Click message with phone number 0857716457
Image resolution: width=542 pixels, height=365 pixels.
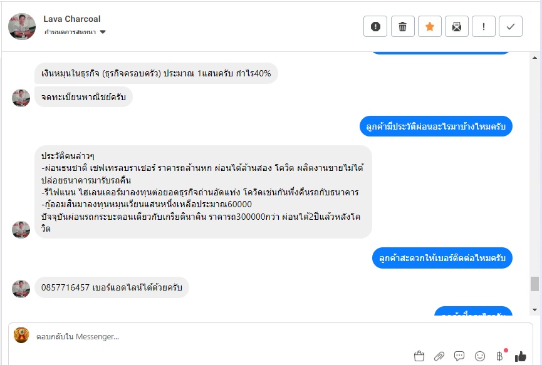pos(112,287)
